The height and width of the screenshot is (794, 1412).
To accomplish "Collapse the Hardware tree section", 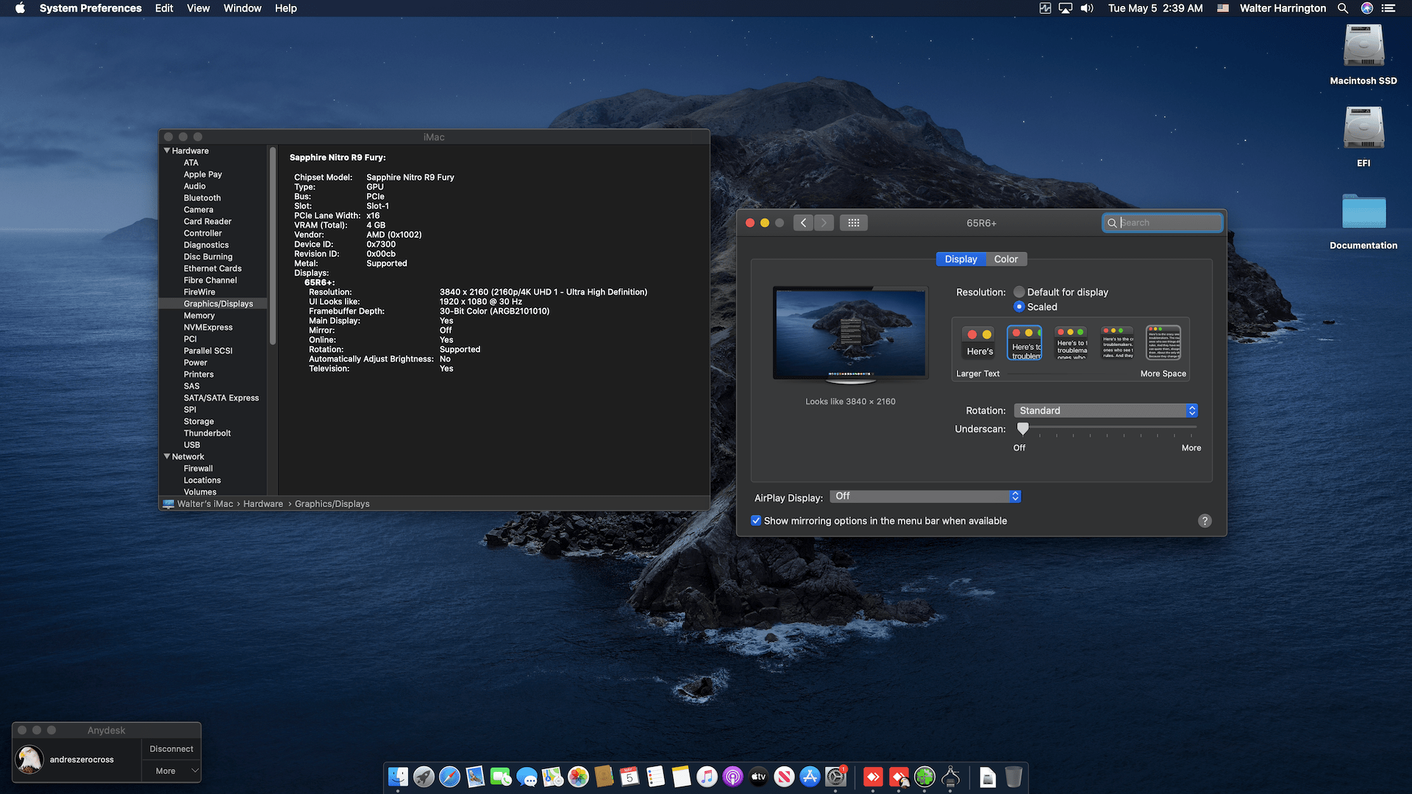I will pos(167,151).
